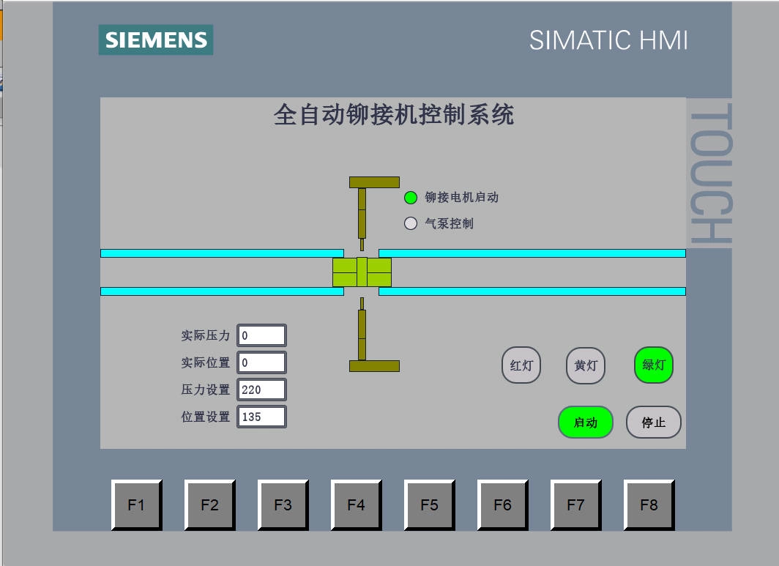Switch off the 绿灯 lamp button
This screenshot has height=566, width=779.
click(x=653, y=365)
